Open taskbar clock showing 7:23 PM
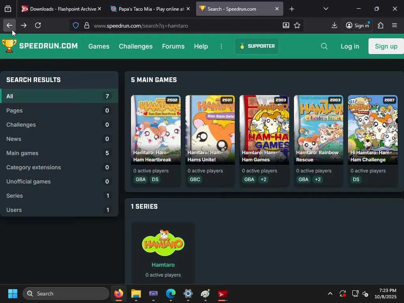Viewport: 404px width, 303px height. (385, 294)
